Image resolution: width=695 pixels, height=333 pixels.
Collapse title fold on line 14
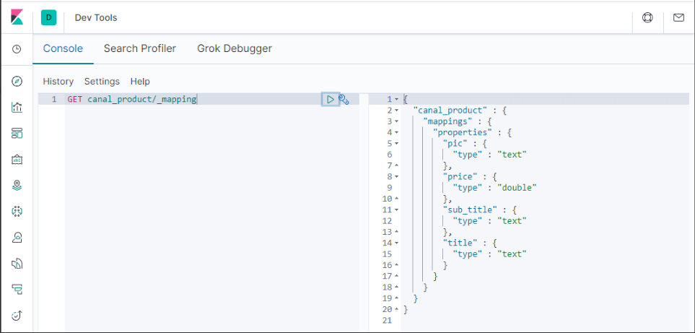tap(397, 243)
